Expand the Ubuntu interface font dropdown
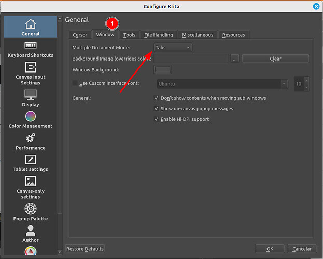The width and height of the screenshot is (323, 259). pyautogui.click(x=222, y=83)
